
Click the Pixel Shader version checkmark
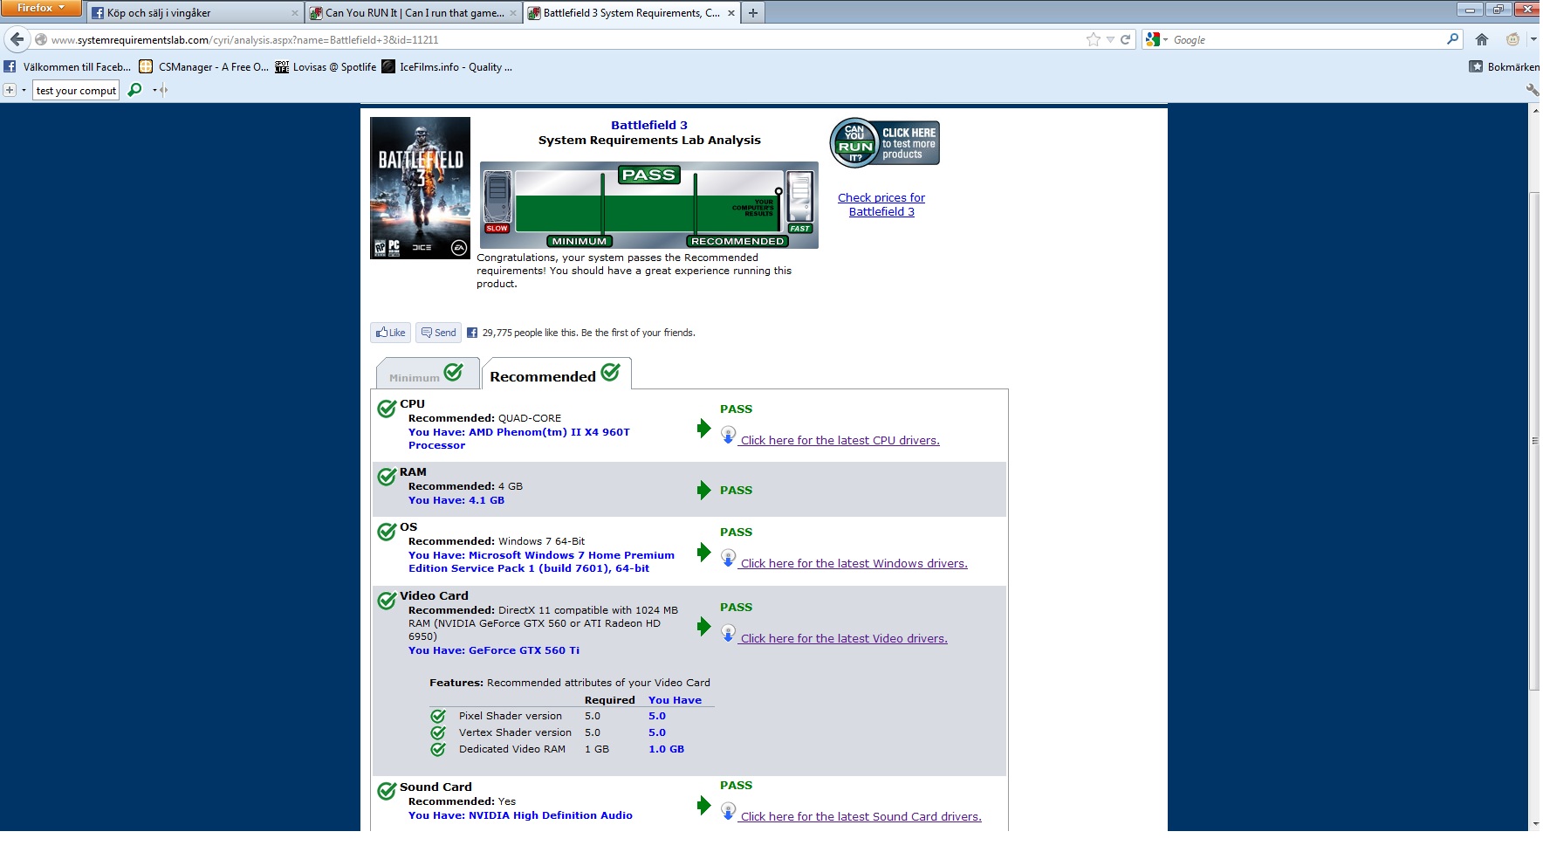pos(438,716)
